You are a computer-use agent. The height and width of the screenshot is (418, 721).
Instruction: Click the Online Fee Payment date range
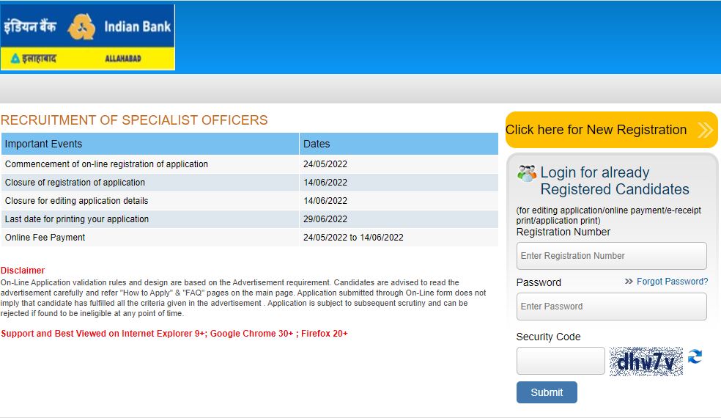tap(353, 238)
